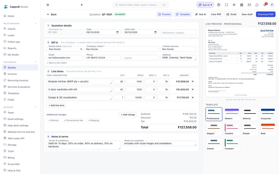Screen dimensions: 279x174
Task: Select the Modern template
Action: 232,114
